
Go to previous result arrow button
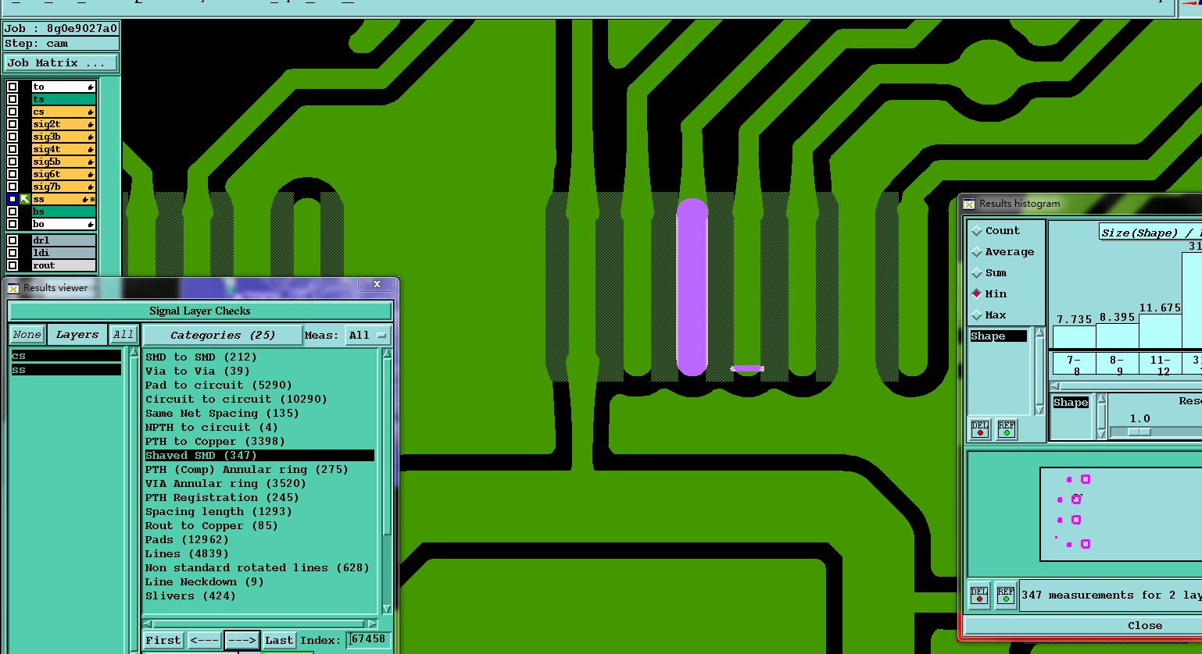click(x=205, y=641)
